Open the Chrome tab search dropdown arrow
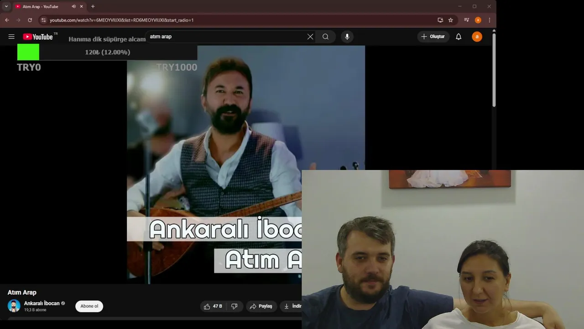 pyautogui.click(x=6, y=6)
